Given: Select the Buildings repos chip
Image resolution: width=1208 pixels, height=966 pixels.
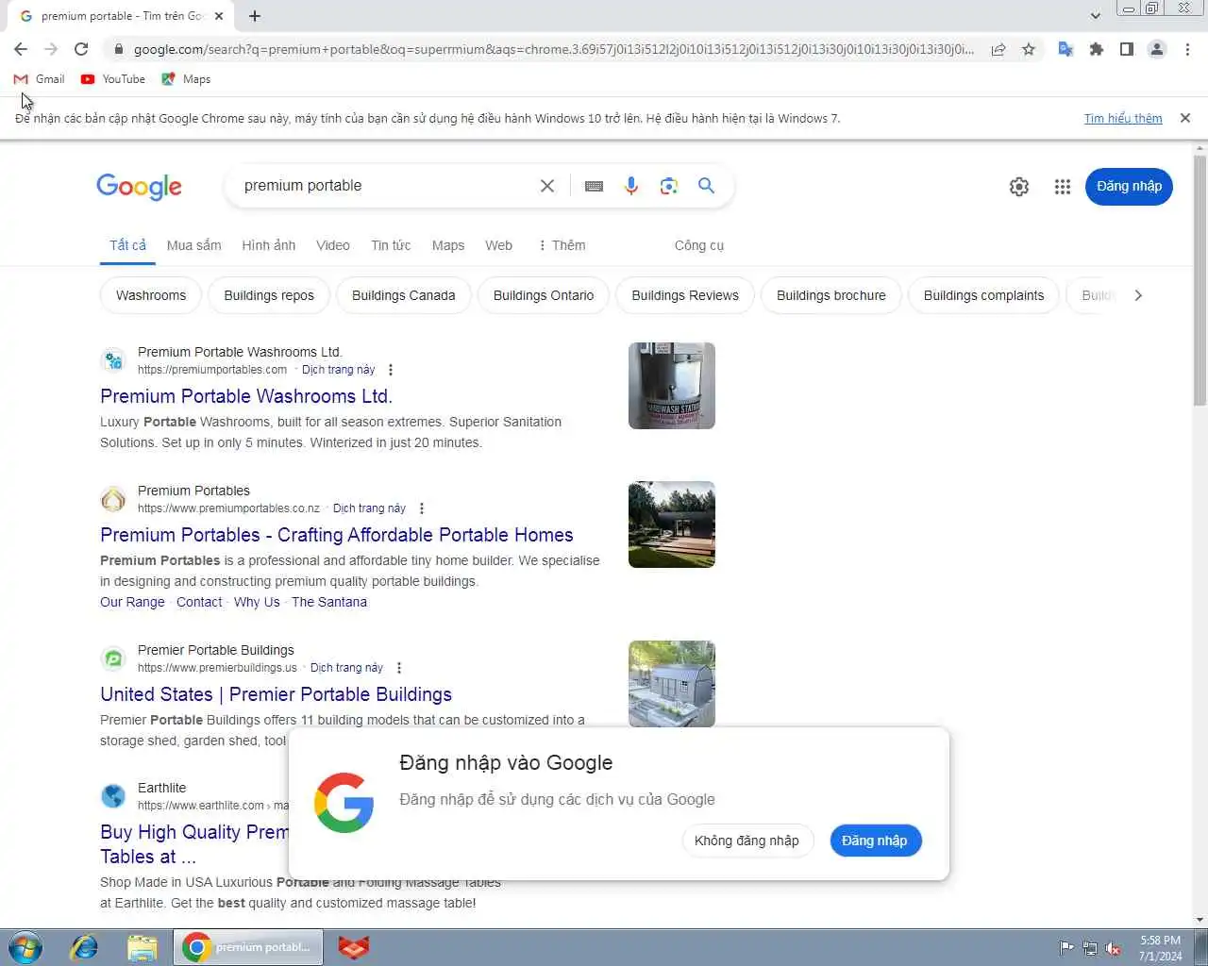Looking at the screenshot, I should tap(269, 295).
